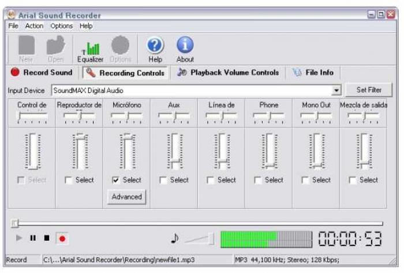This screenshot has height=273, width=404.
Task: Click the MP3 44,100 kHz format status text
Action: click(x=287, y=260)
